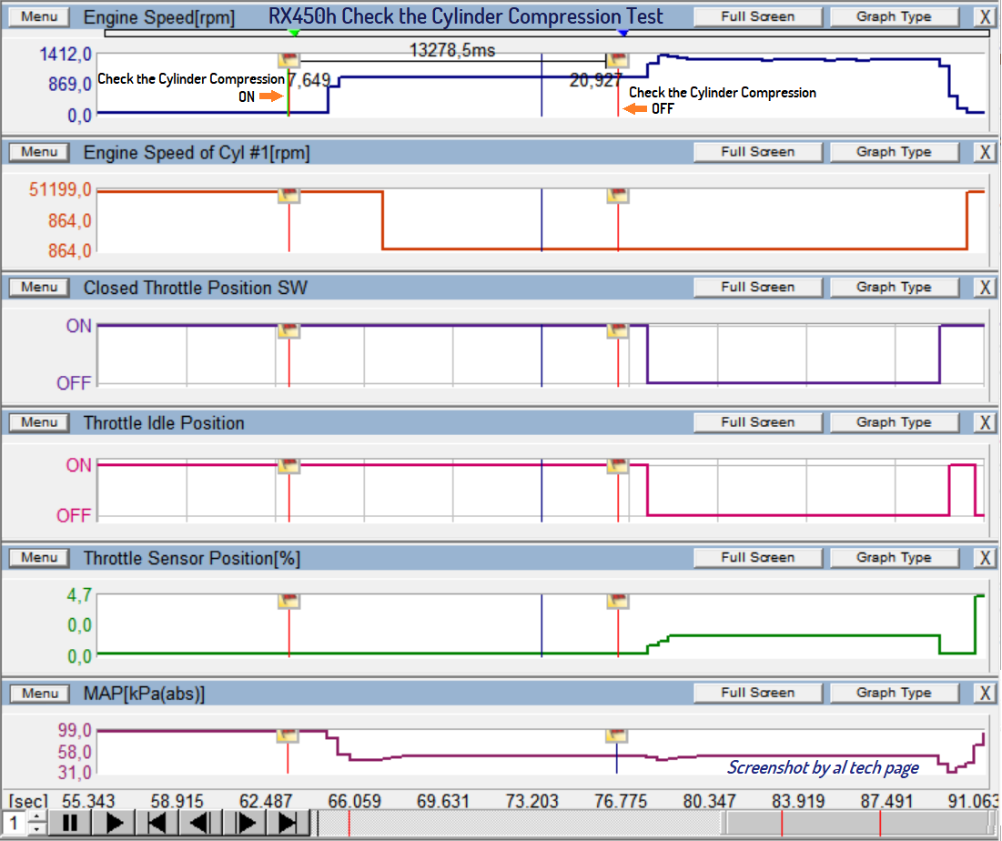
Task: Open Menu for MAP graph
Action: click(x=39, y=694)
